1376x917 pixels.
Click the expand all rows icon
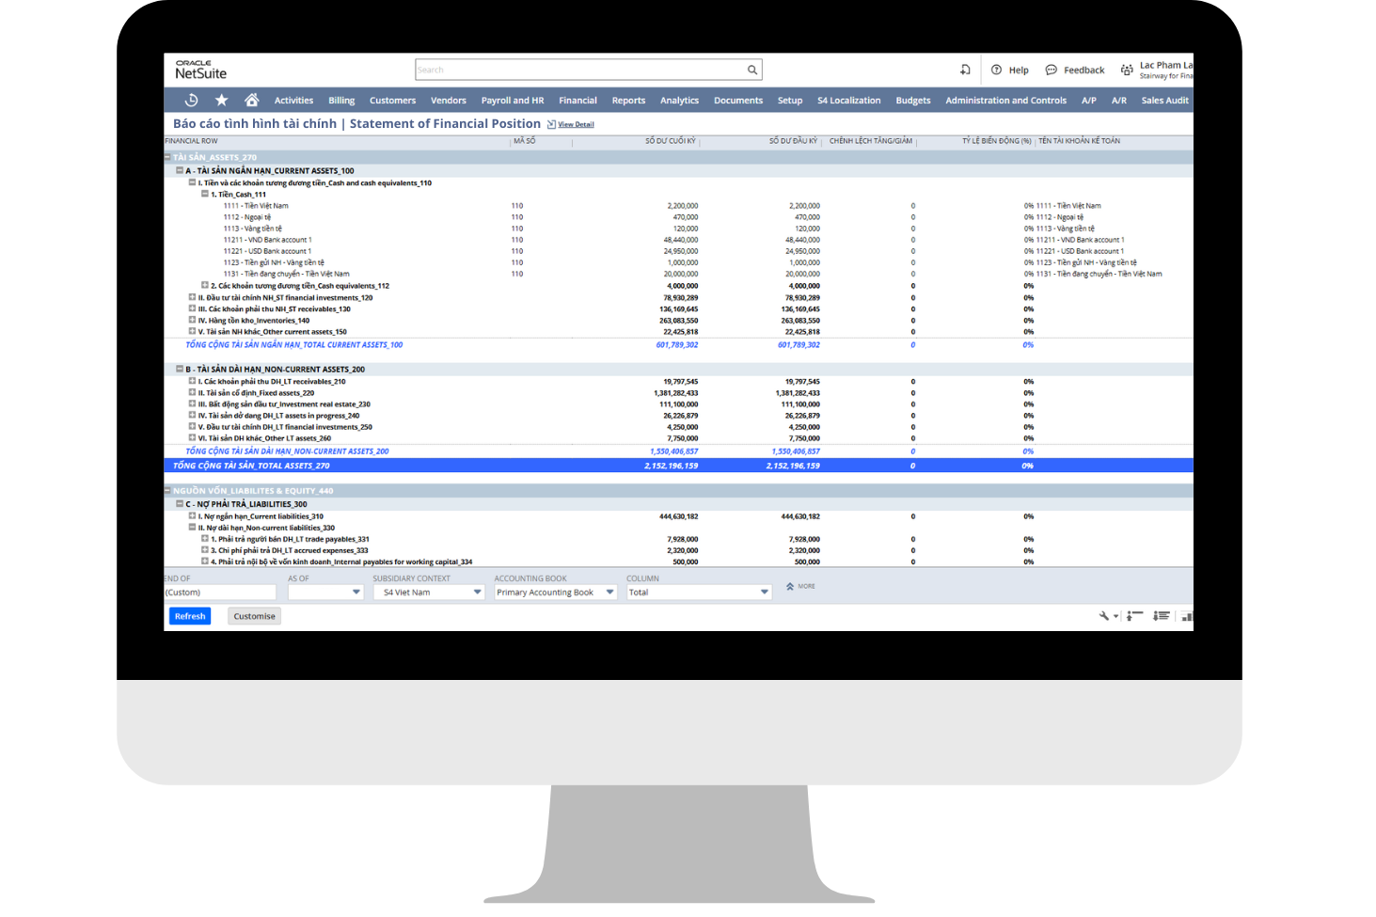pos(1162,616)
